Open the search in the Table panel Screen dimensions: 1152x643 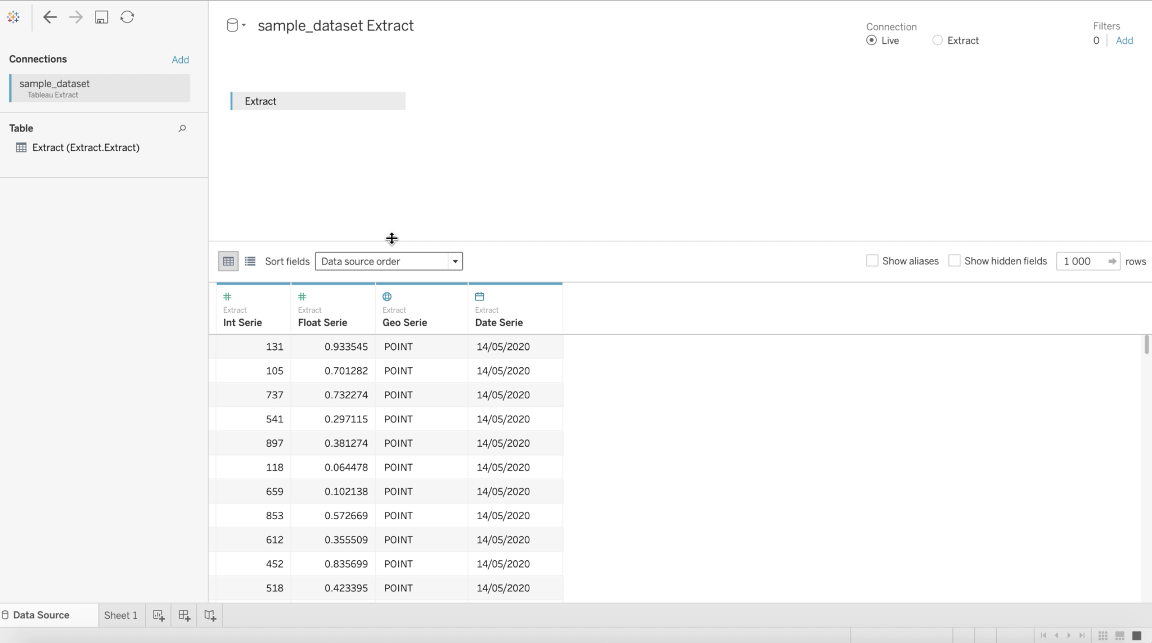(x=182, y=128)
